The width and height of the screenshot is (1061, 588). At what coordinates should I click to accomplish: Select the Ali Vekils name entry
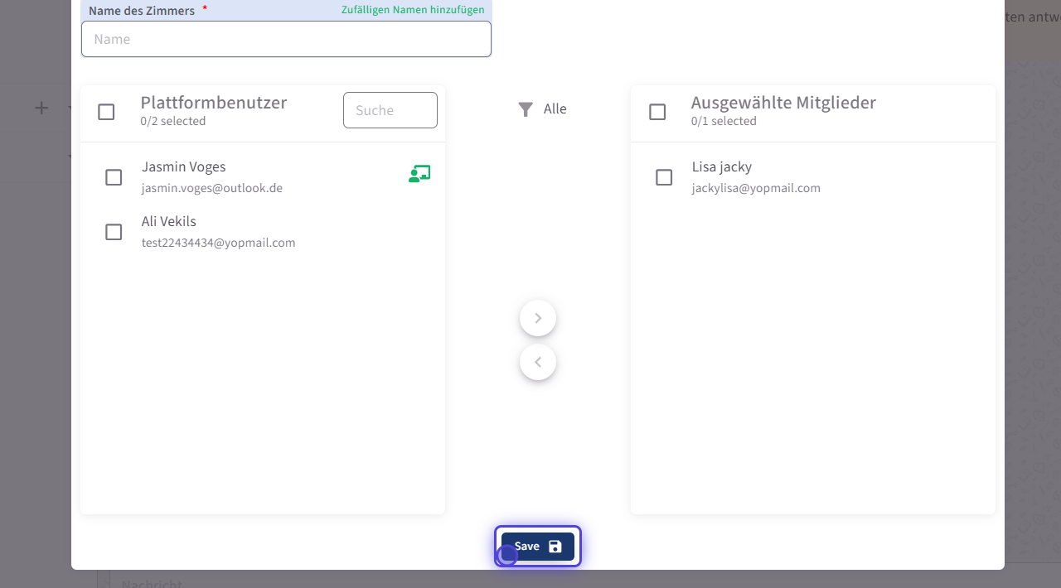tap(169, 222)
